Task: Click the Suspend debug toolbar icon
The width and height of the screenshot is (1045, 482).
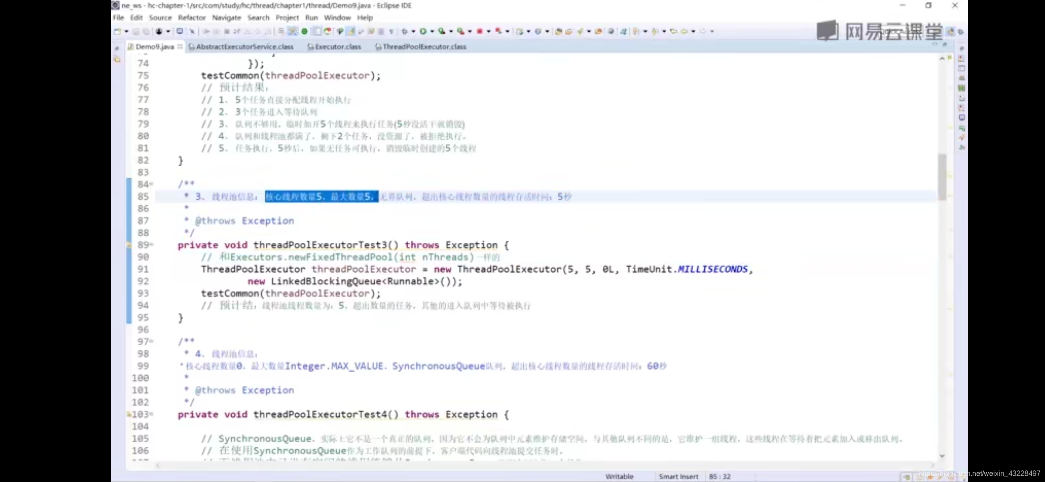Action: tap(217, 31)
